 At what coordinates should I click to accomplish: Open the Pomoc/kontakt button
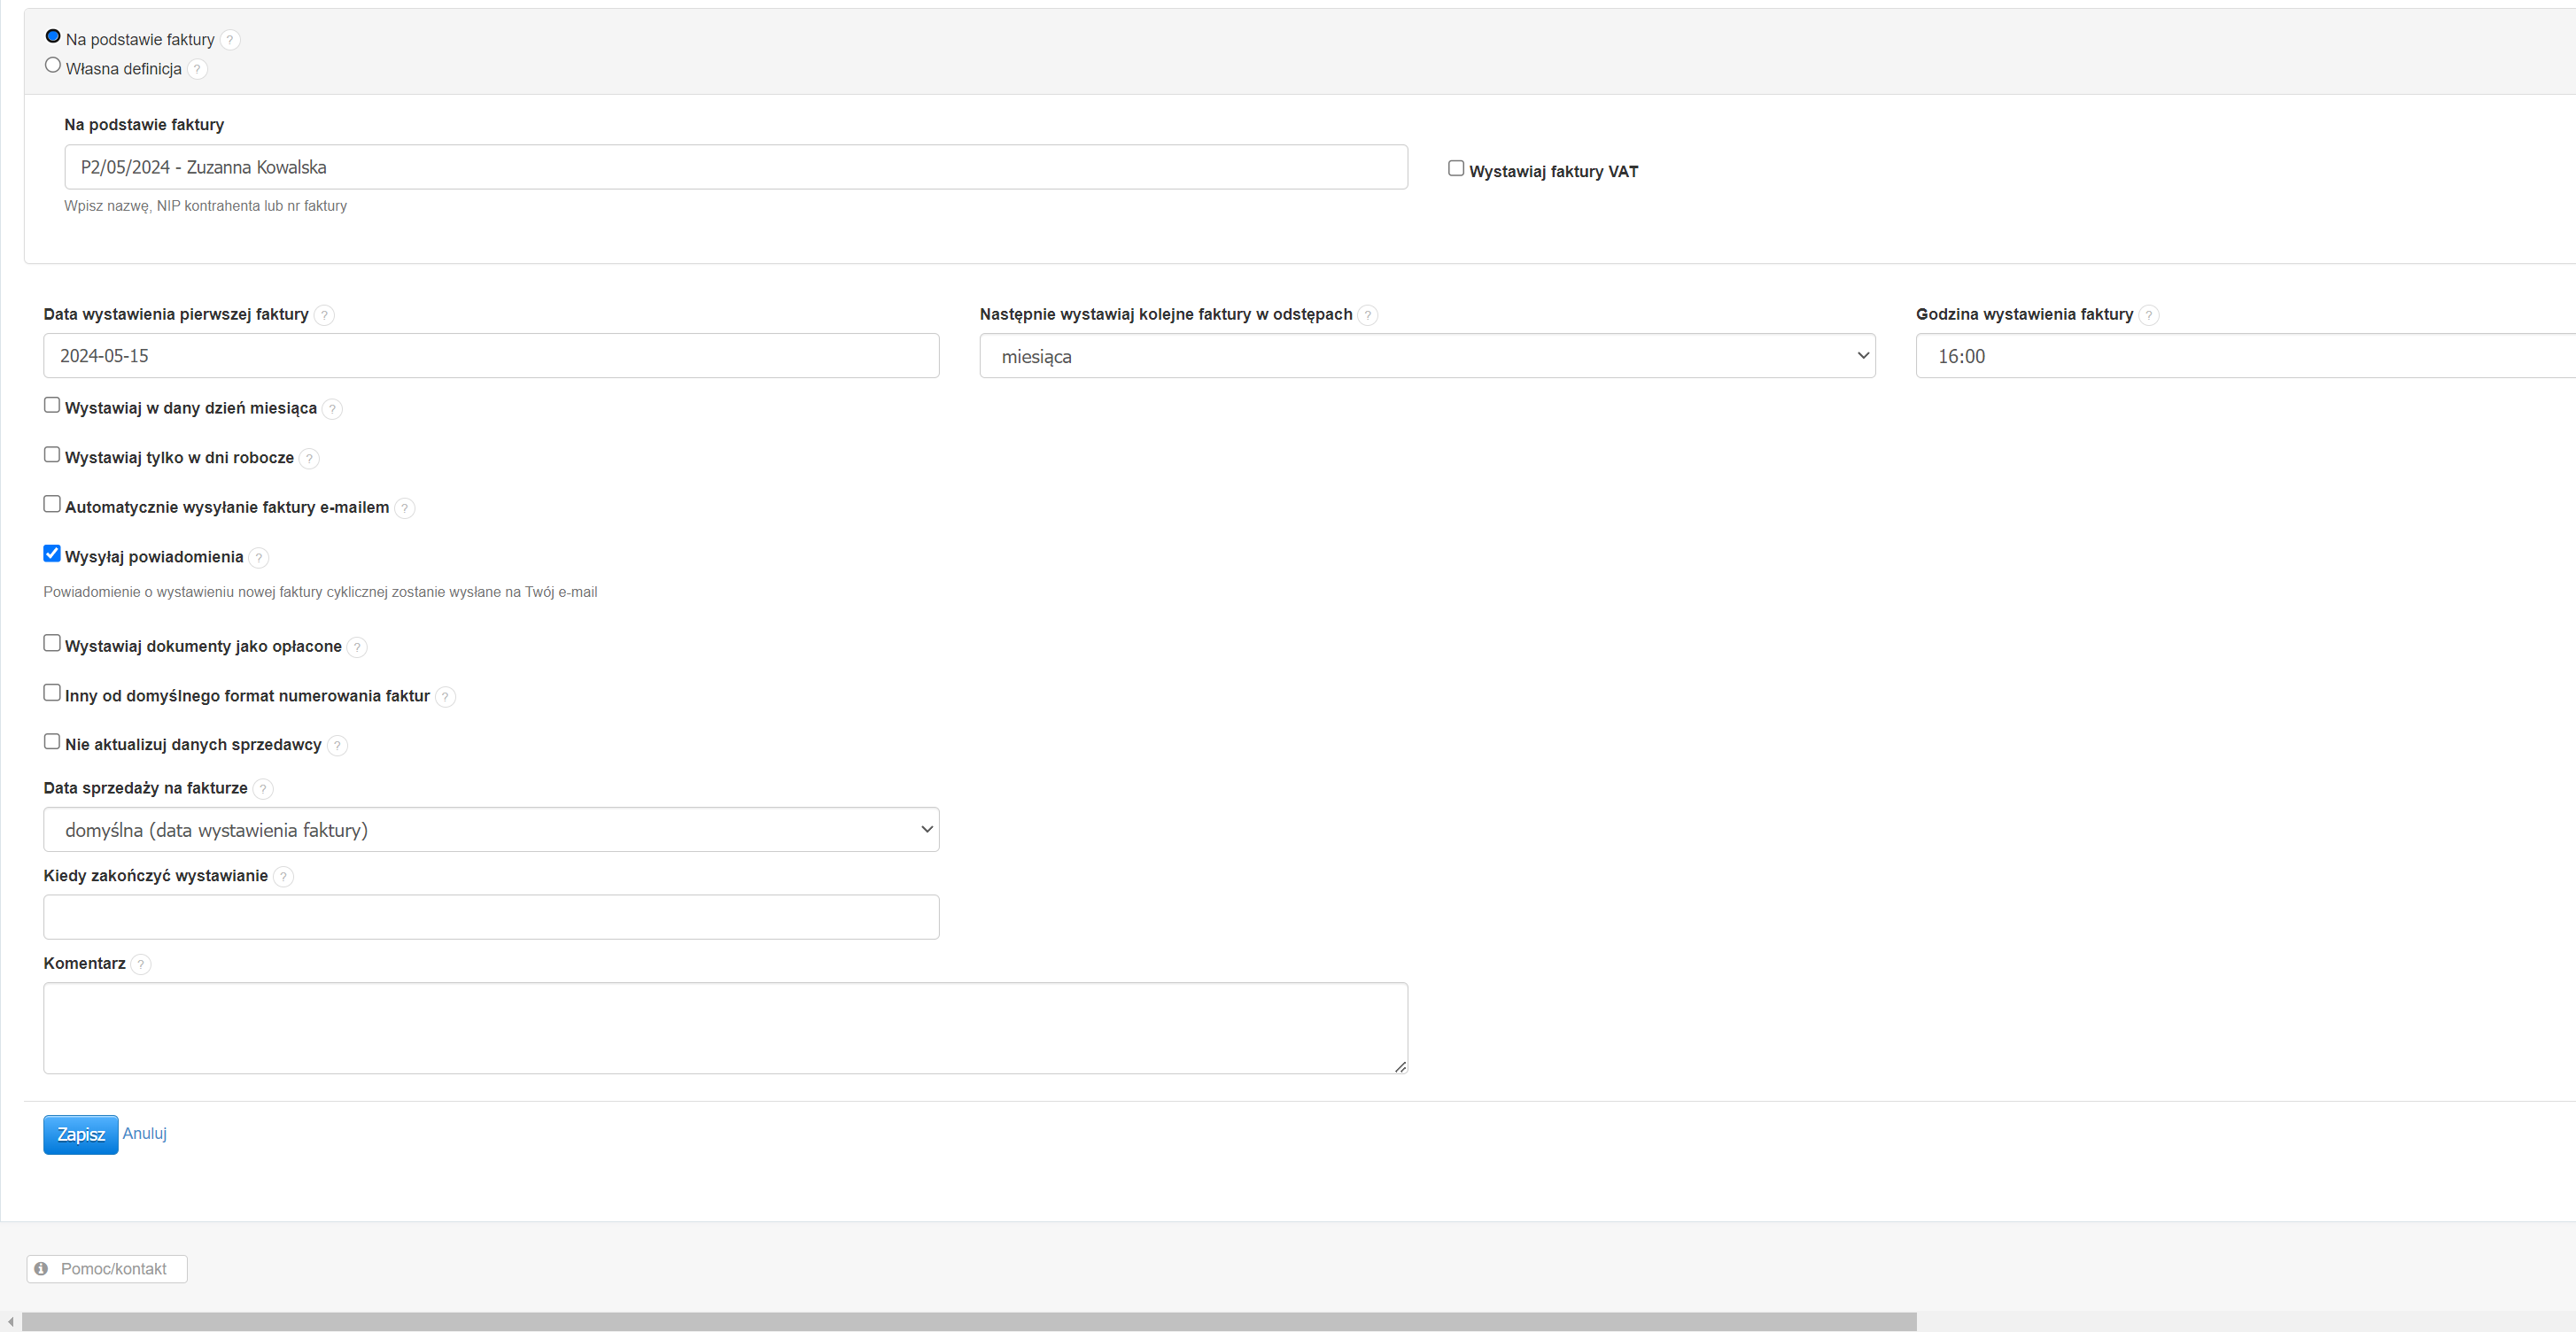[x=107, y=1269]
